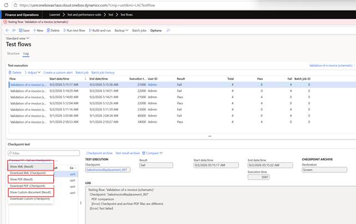This screenshot has height=224, width=356.
Task: Click the Test flows breadcrumb
Action: (x=126, y=14)
